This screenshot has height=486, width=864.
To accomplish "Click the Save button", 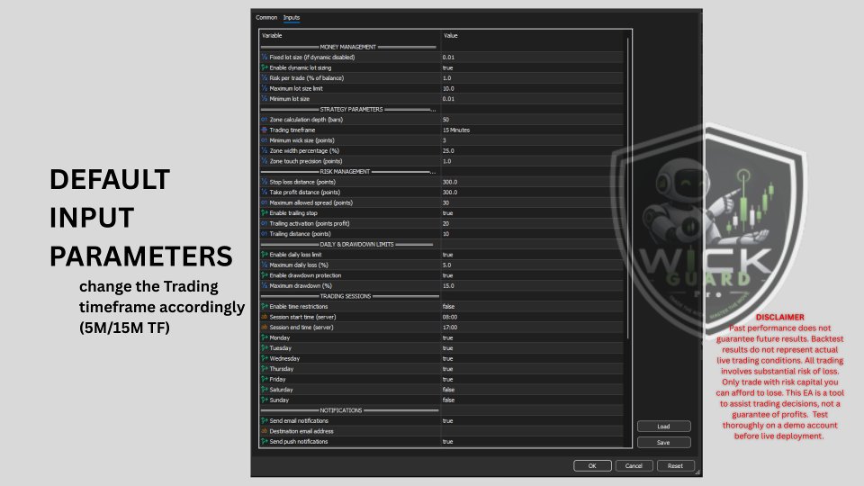I will (663, 443).
